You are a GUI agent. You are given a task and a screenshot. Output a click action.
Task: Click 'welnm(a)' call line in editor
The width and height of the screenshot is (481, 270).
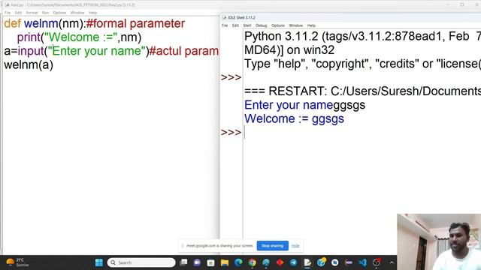[x=29, y=65]
